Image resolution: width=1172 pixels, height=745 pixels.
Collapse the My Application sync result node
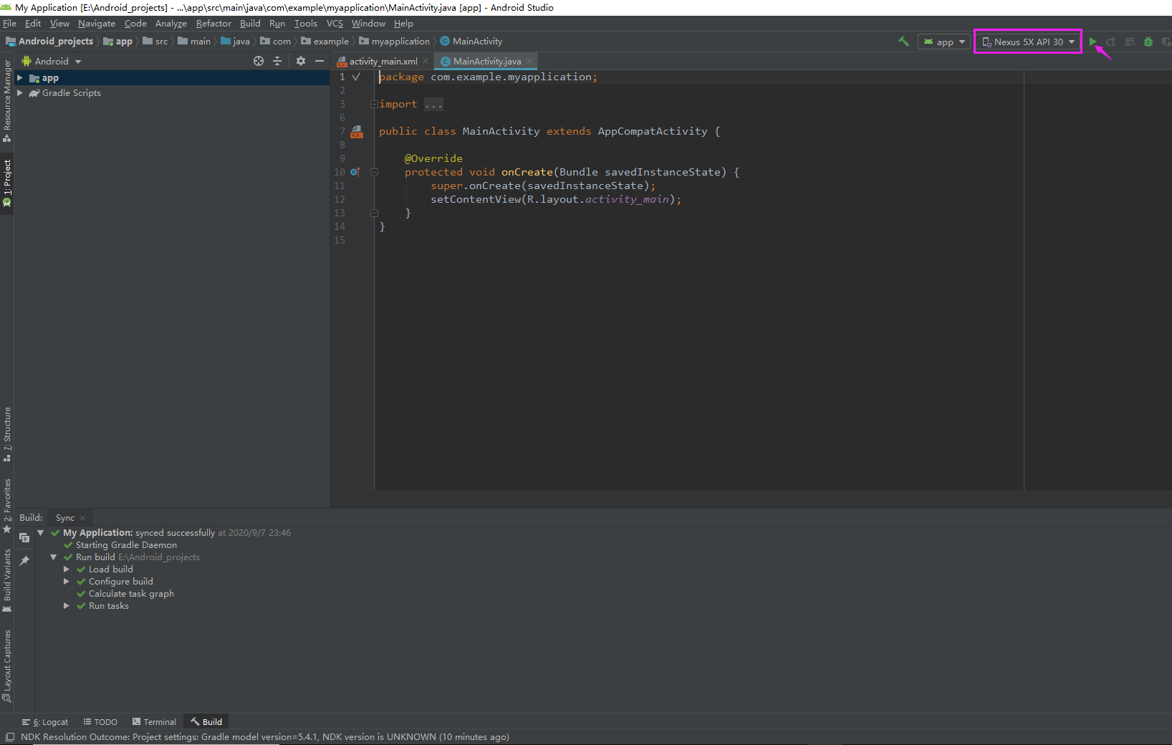click(x=41, y=533)
